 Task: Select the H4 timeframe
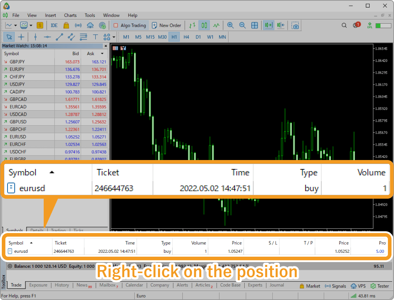pyautogui.click(x=186, y=37)
